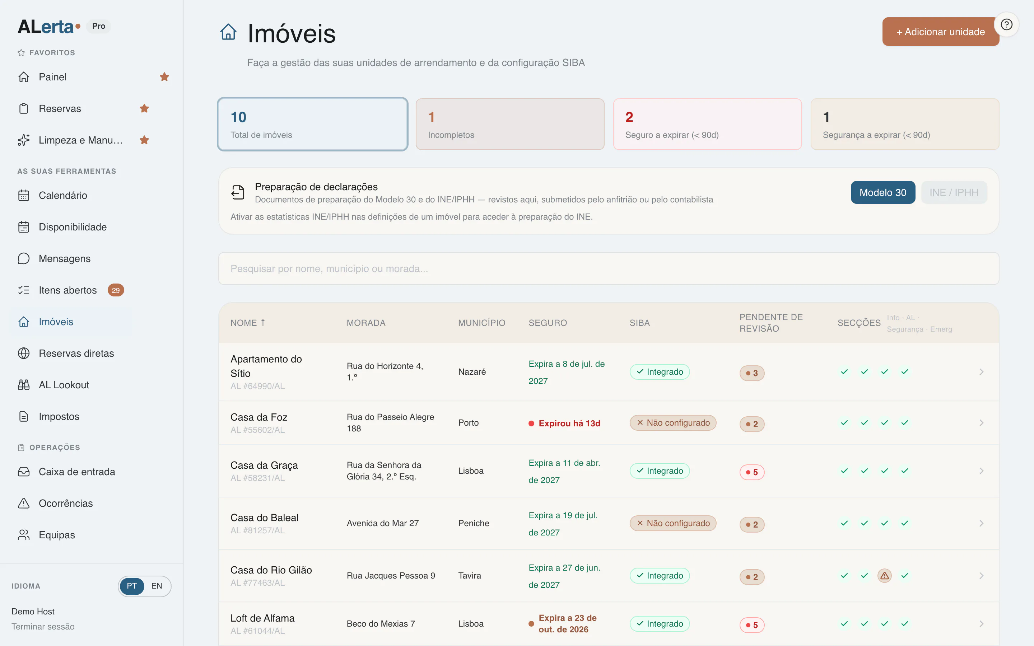The image size is (1034, 646).
Task: Filter by Total de imóveis card
Action: coord(313,124)
